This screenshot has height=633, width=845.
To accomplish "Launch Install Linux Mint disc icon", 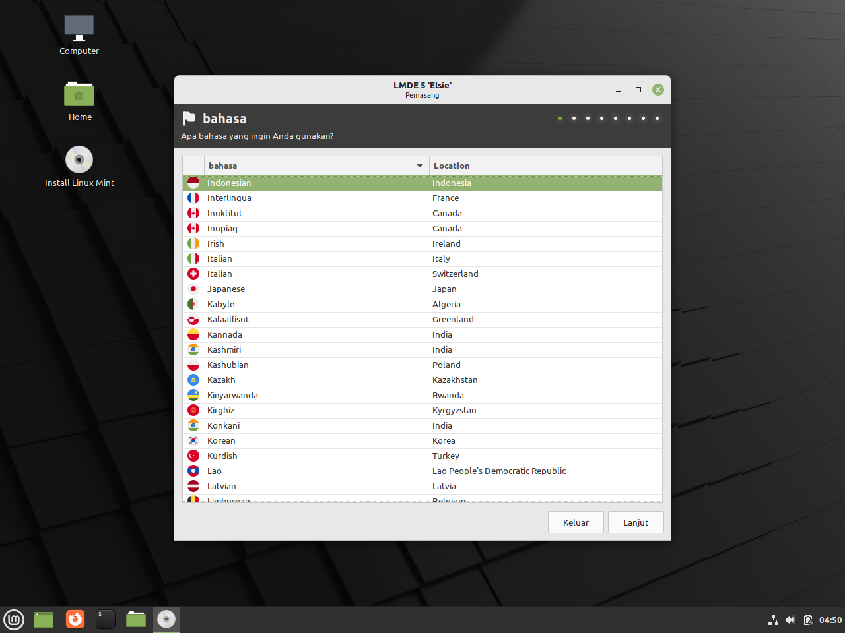I will point(79,167).
